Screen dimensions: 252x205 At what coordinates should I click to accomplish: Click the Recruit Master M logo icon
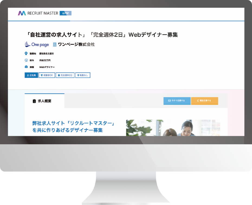pyautogui.click(x=22, y=13)
